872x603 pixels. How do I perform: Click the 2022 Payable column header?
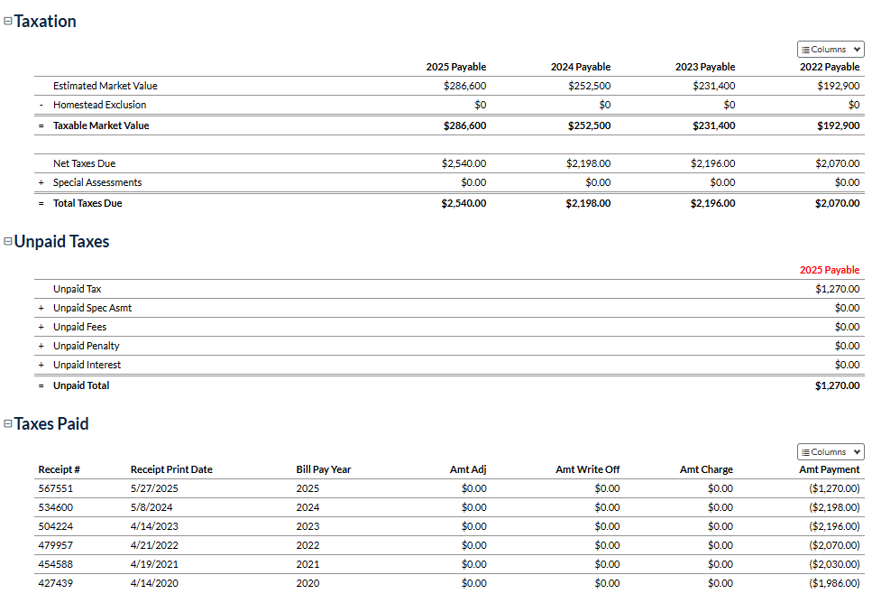(x=829, y=67)
